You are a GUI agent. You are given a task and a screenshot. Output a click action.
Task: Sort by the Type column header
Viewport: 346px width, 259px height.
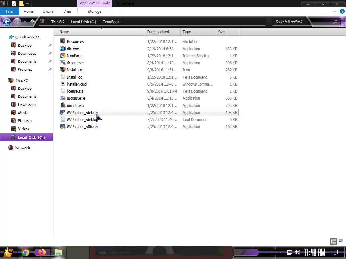198,32
